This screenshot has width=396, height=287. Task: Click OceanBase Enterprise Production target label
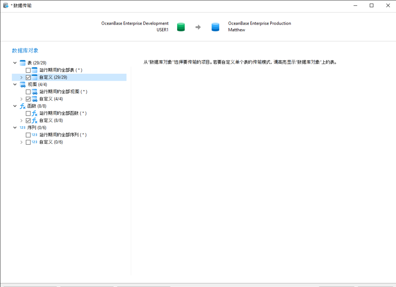260,23
